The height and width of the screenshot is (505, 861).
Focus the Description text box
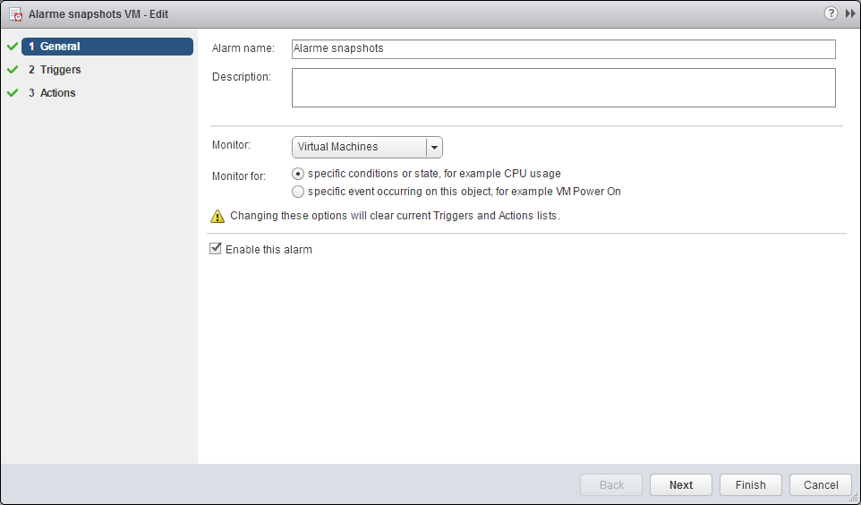[x=563, y=88]
